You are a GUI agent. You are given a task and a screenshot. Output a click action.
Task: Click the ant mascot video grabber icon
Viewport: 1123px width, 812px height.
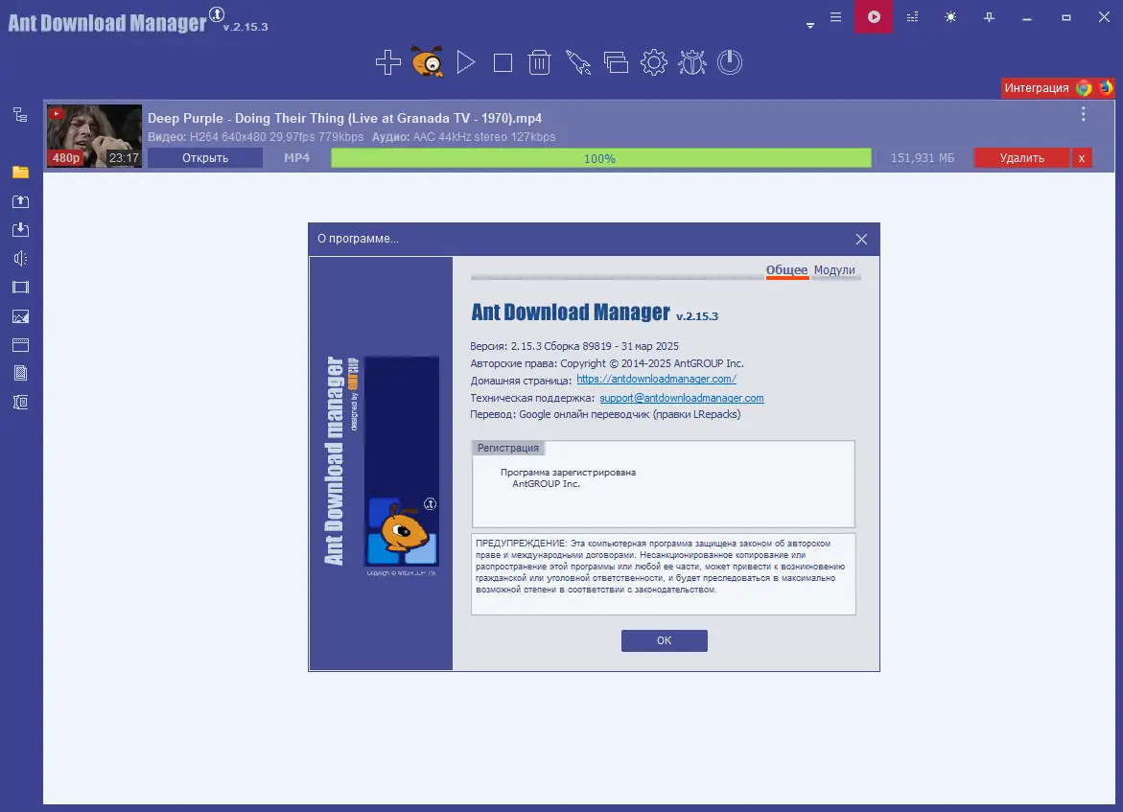(428, 61)
